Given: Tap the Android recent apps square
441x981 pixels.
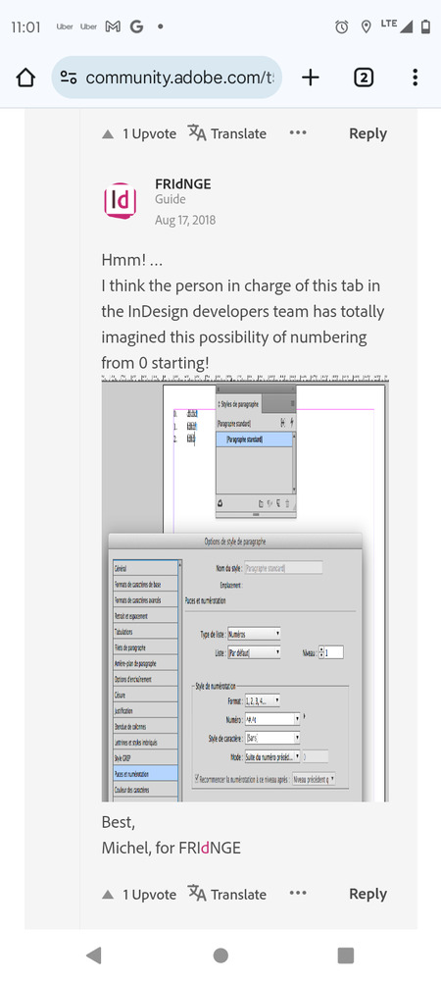Looking at the screenshot, I should [345, 955].
